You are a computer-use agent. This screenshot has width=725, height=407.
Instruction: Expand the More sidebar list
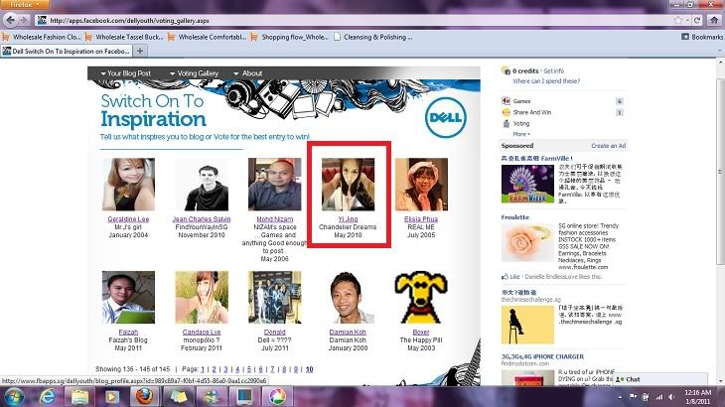pyautogui.click(x=521, y=134)
